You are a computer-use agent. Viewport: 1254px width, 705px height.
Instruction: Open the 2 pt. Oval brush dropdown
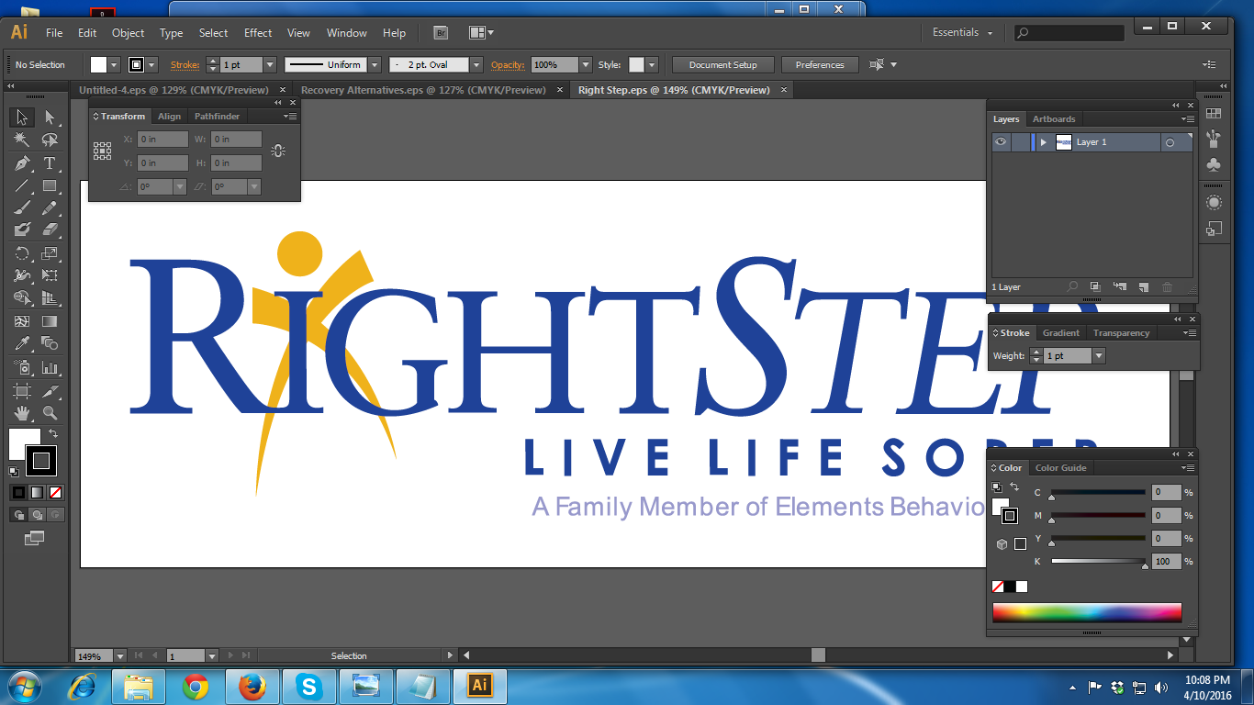point(476,65)
